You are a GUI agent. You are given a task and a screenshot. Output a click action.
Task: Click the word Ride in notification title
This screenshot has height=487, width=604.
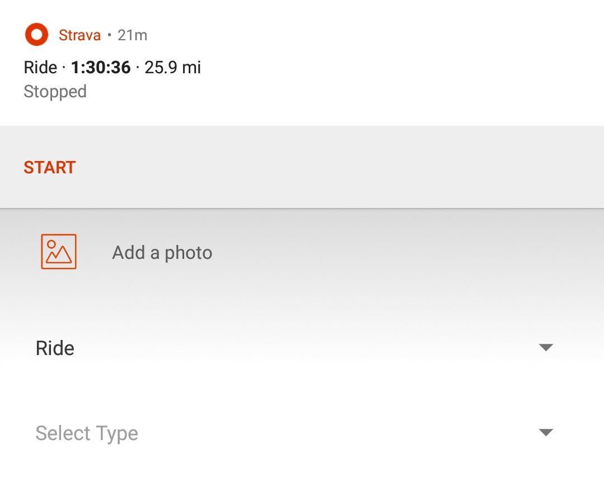point(40,68)
